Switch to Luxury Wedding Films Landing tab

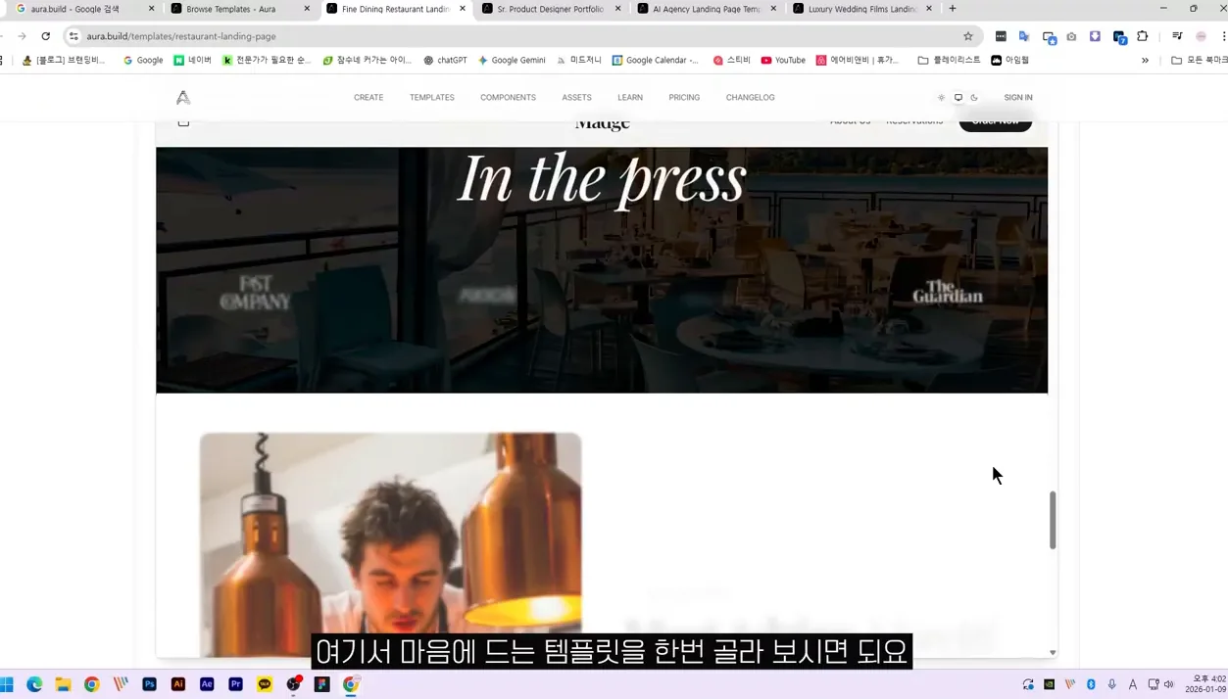(x=862, y=9)
